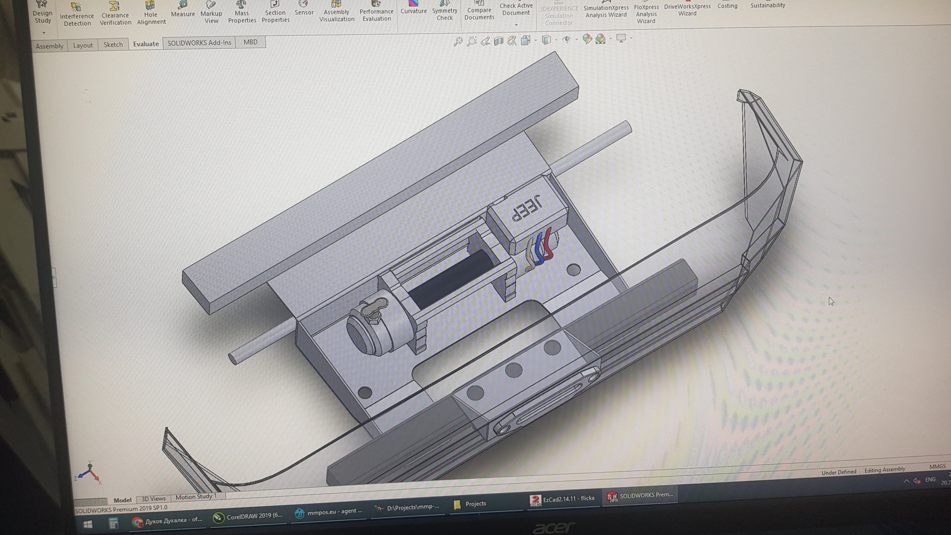
Task: Open View Orientation dropdown arrow
Action: (536, 40)
